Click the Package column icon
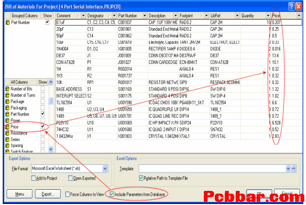Screen dimensions: 306x205 point(8,101)
